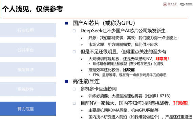Click the slide title 个人浅见，仅供参考
The height and width of the screenshot is (122, 193).
point(33,9)
